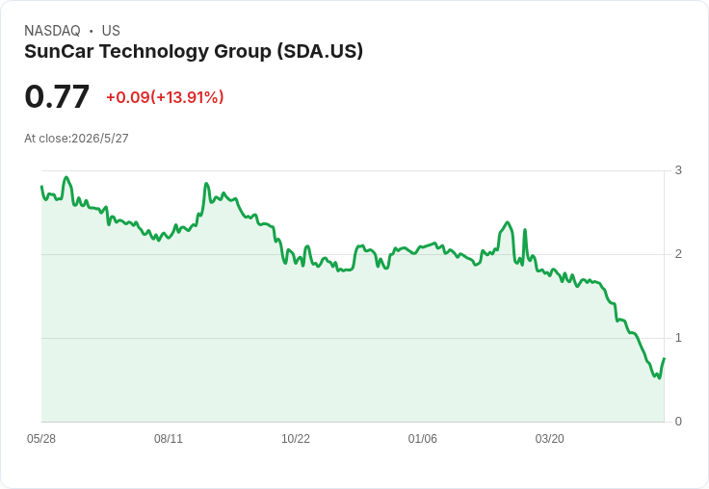
Task: Click the price line's lowest trough near the end
Action: [x=659, y=378]
